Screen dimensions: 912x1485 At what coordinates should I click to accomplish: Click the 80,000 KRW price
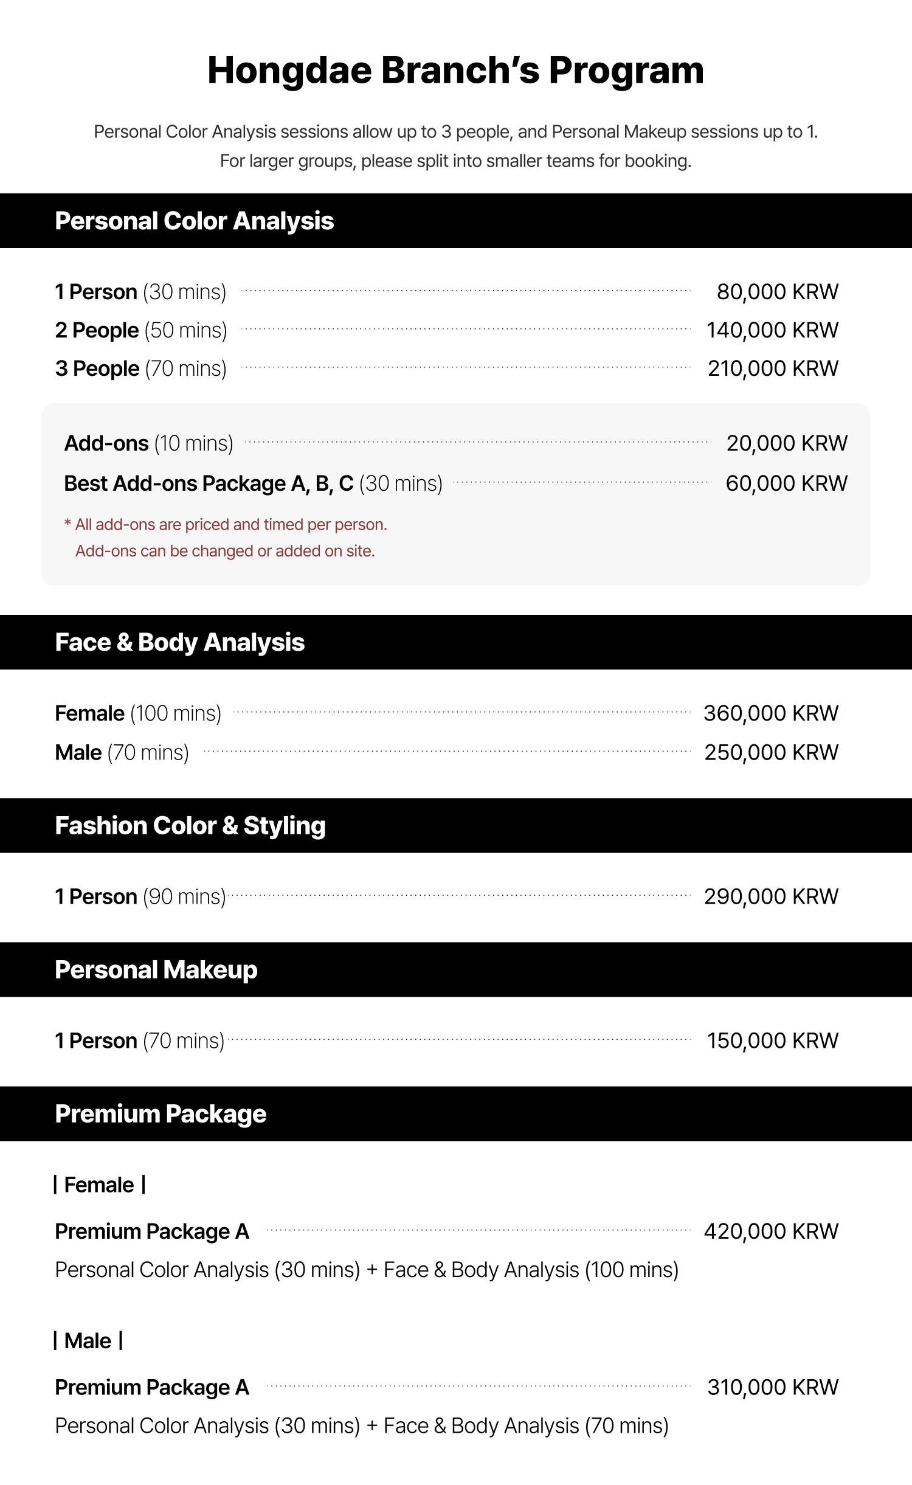(x=778, y=292)
